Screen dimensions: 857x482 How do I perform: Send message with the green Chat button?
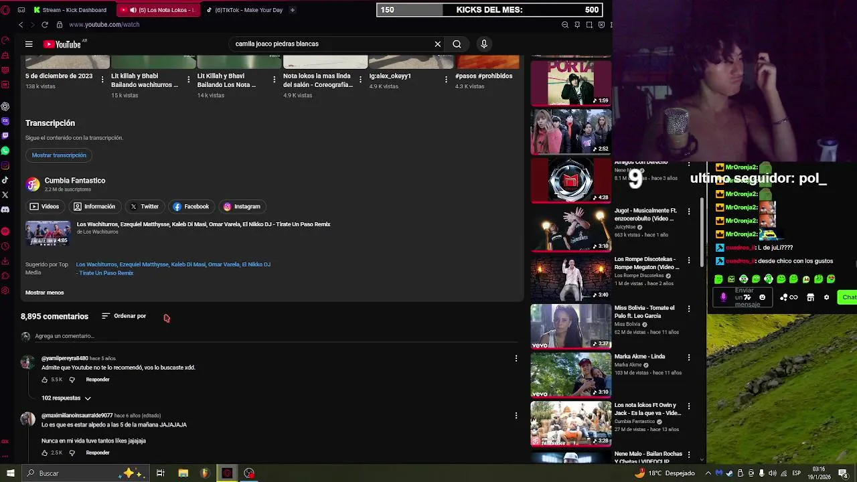click(x=848, y=297)
